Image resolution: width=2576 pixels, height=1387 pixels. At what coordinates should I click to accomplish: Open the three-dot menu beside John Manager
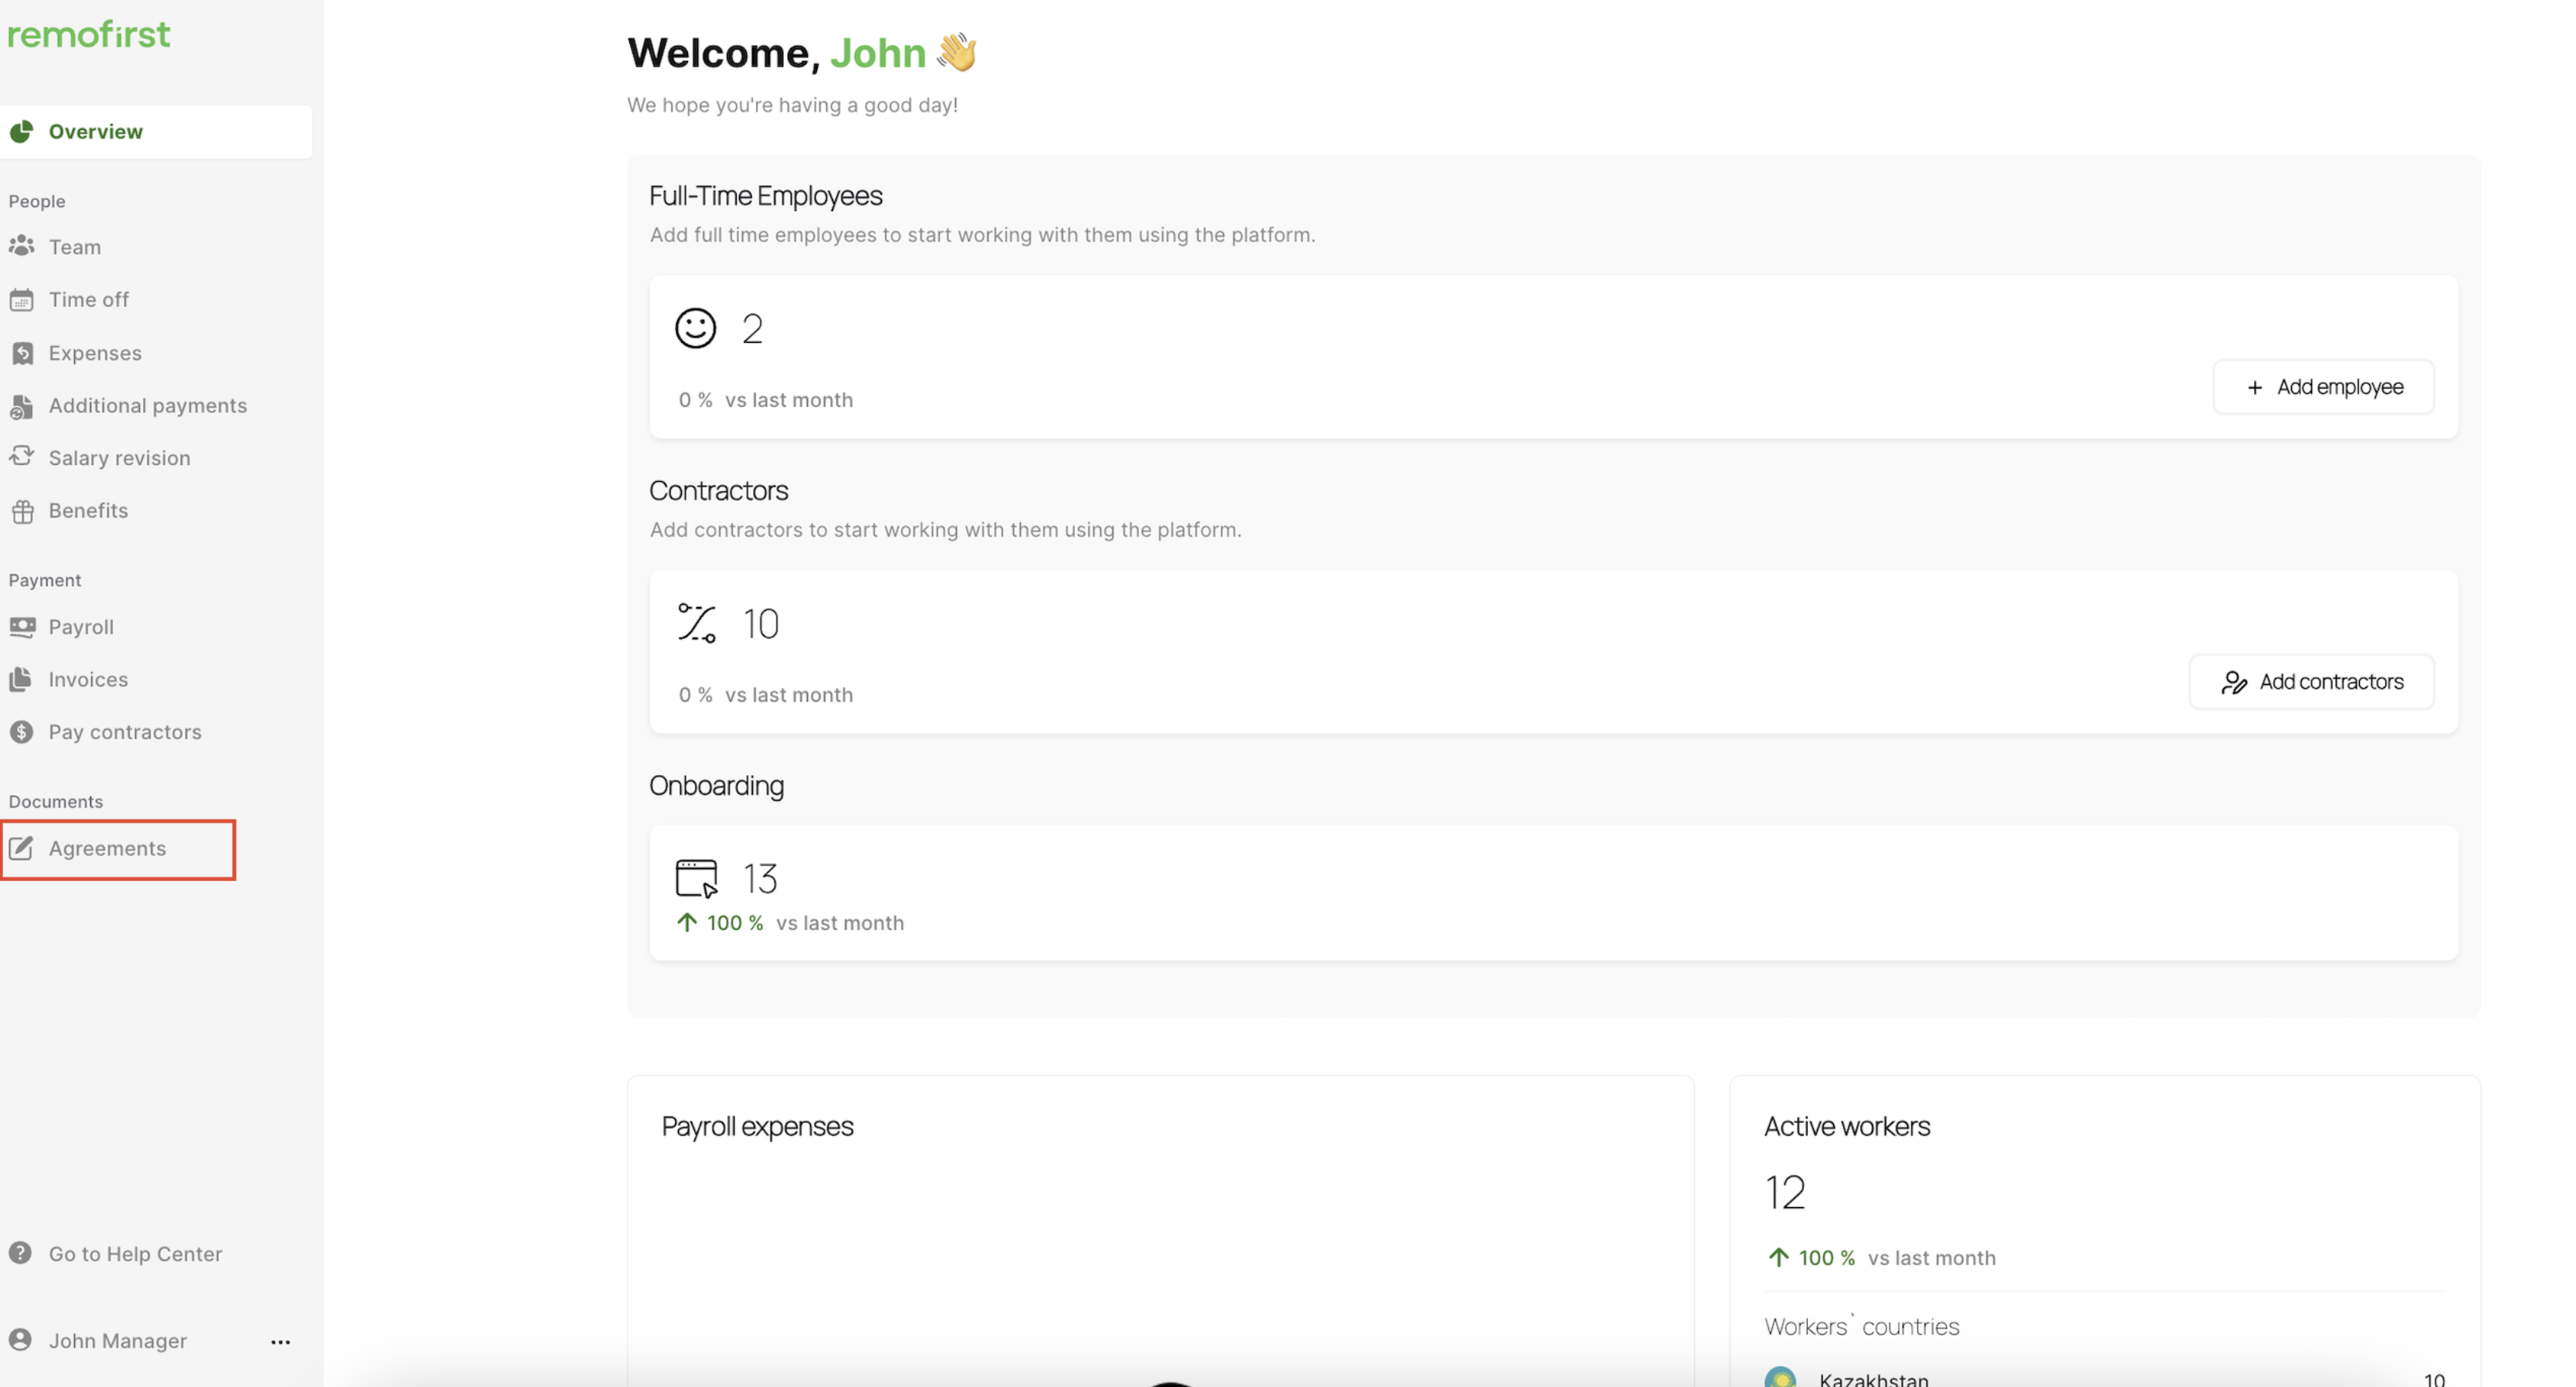tap(280, 1342)
